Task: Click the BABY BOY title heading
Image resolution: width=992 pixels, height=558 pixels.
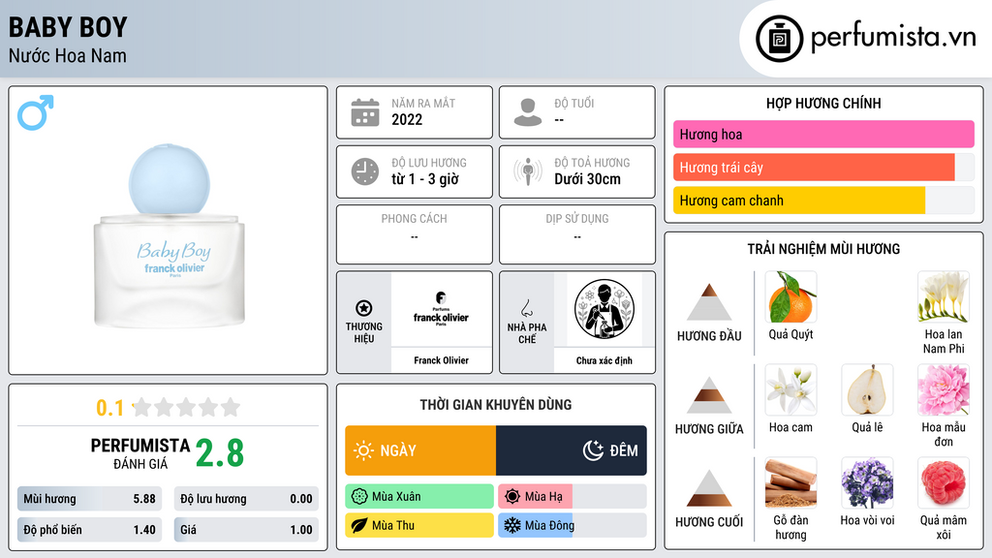Action: coord(68,27)
